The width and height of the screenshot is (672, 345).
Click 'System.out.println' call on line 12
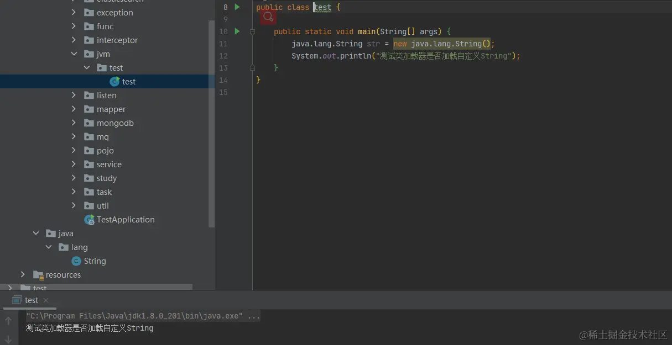[x=331, y=56]
